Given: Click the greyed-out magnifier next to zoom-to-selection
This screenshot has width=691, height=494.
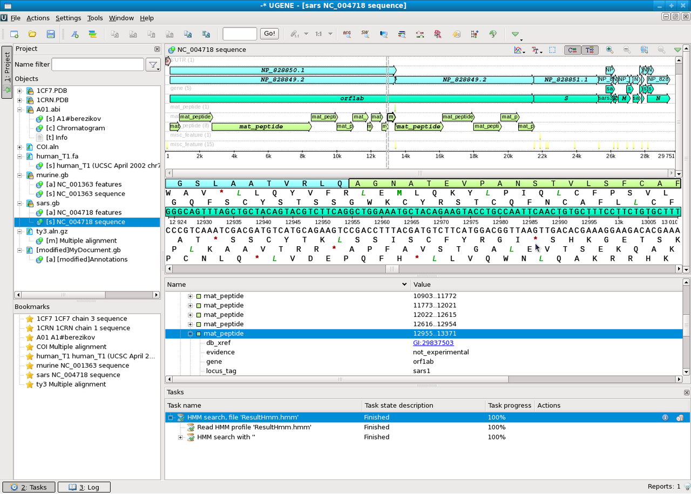Looking at the screenshot, I should point(661,50).
